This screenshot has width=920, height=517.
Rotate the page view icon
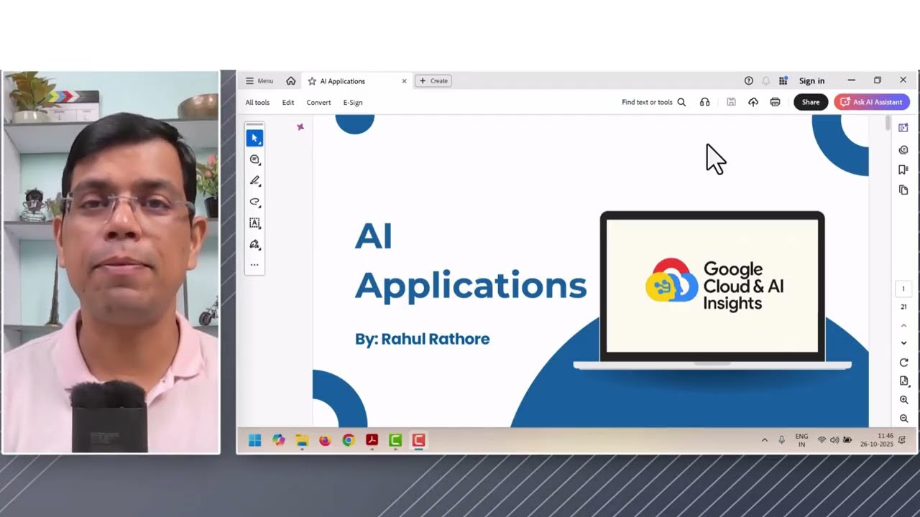coord(903,363)
